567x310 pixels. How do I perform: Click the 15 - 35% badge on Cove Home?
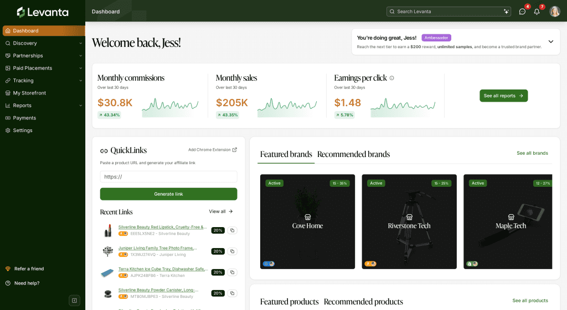point(339,183)
